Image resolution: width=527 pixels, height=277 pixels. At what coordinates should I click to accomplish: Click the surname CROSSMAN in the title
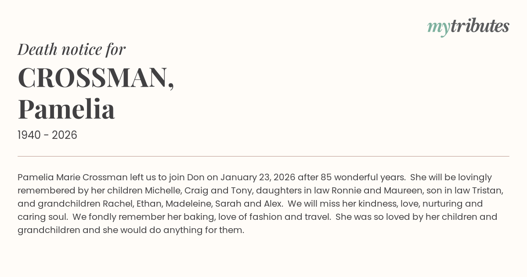coord(95,78)
